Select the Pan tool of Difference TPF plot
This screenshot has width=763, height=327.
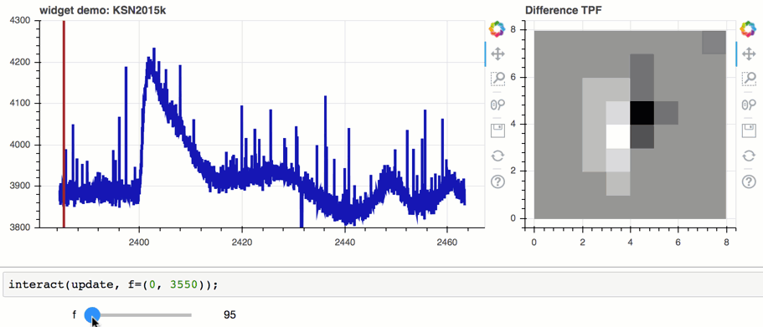click(749, 54)
